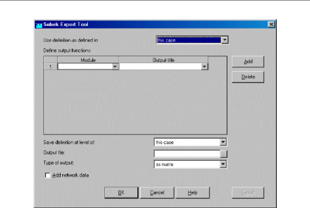Click the 'Use definition as defined in:' label
Image resolution: width=310 pixels, height=208 pixels.
tap(71, 40)
